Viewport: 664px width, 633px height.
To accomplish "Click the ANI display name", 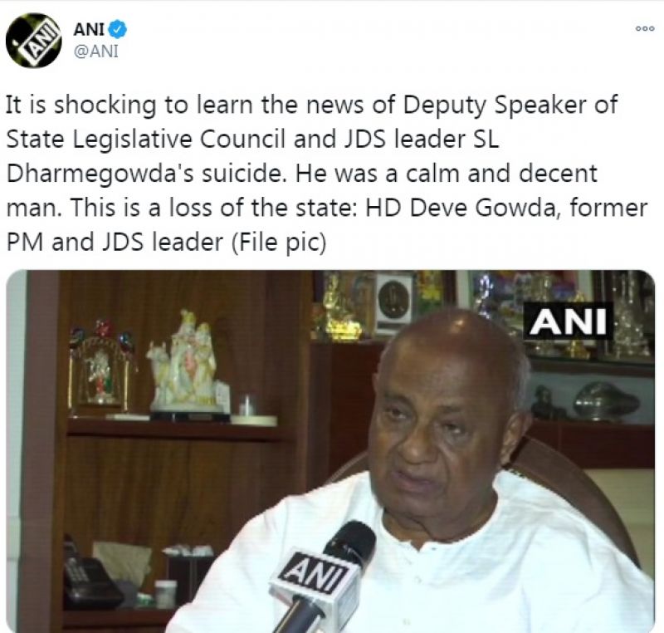I will [89, 30].
